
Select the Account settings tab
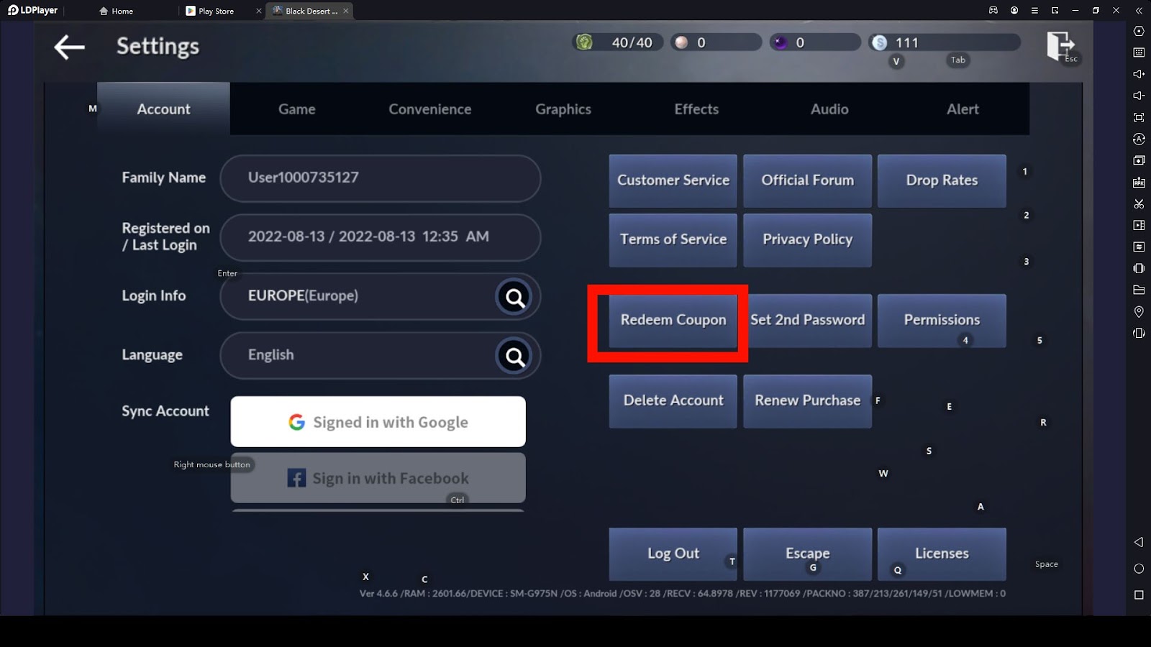(x=163, y=109)
